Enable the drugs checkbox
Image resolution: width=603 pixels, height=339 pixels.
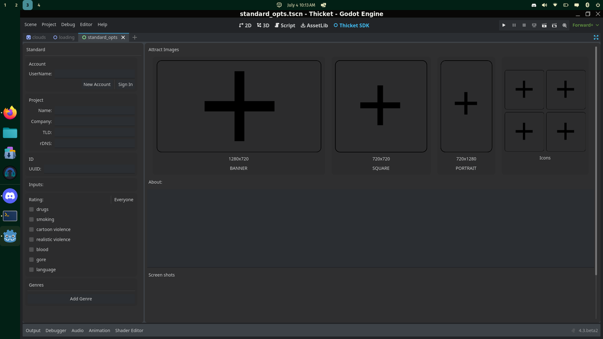click(x=32, y=210)
